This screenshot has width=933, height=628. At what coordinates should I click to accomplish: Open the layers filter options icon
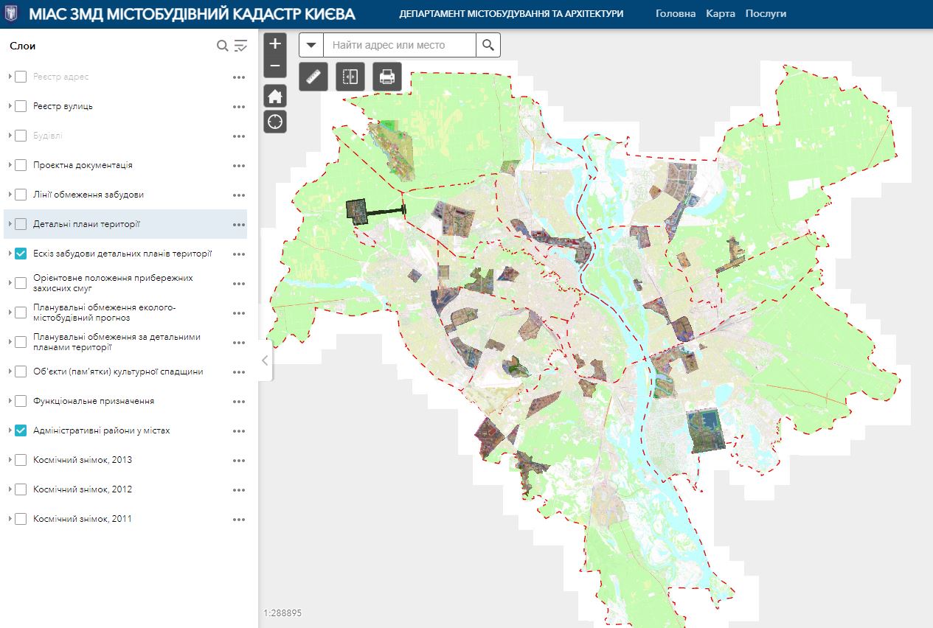tap(240, 46)
